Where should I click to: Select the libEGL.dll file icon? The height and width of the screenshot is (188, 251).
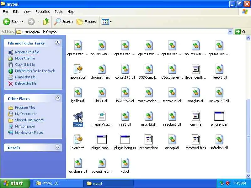click(x=101, y=92)
